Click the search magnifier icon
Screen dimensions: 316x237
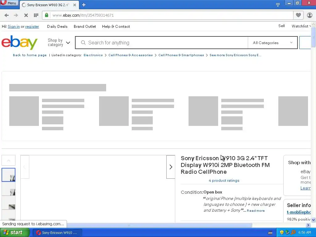(83, 43)
